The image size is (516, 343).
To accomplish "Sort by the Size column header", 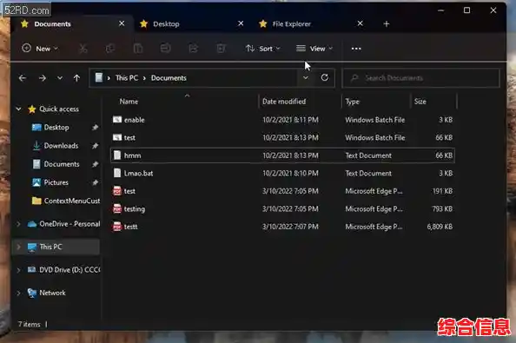I will click(x=420, y=102).
